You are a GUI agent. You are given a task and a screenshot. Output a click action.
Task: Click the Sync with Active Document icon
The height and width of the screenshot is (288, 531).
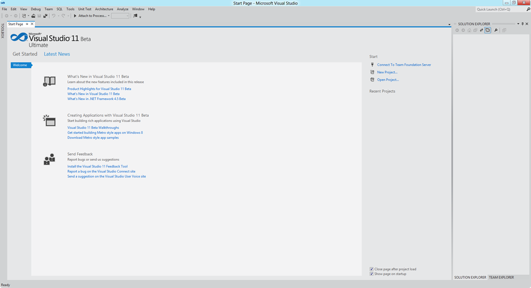pos(482,30)
